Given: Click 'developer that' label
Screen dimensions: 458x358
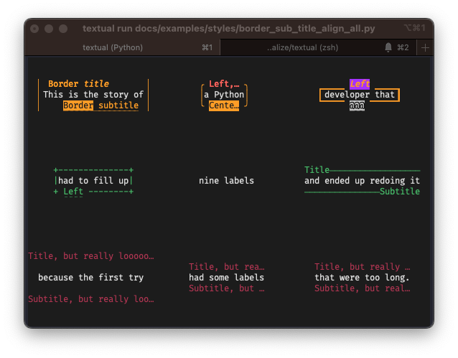Looking at the screenshot, I should tap(360, 95).
